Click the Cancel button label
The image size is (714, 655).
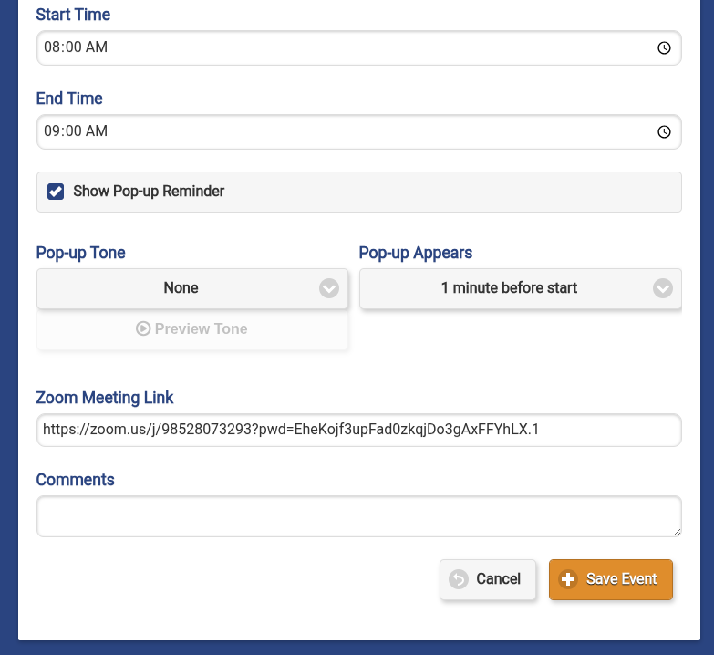pos(498,579)
